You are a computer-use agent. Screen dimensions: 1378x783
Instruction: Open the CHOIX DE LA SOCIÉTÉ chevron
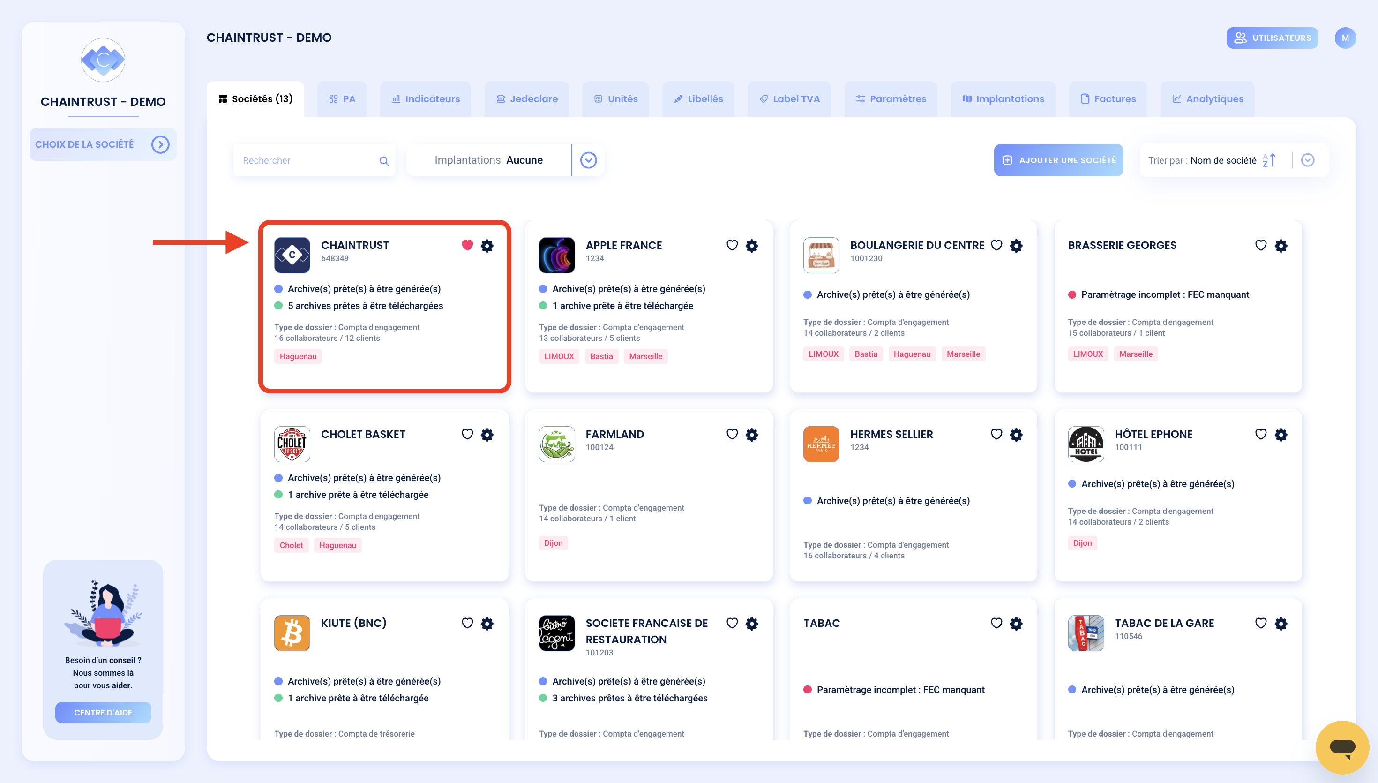click(160, 144)
